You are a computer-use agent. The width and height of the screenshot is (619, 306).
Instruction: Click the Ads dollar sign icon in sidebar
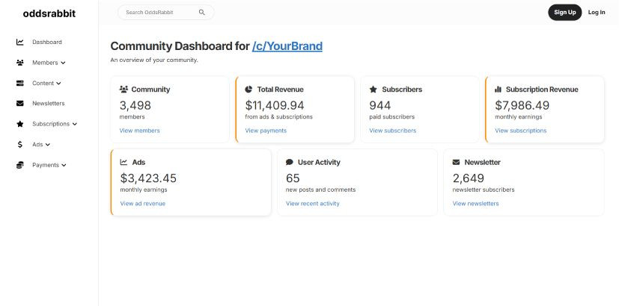[20, 145]
